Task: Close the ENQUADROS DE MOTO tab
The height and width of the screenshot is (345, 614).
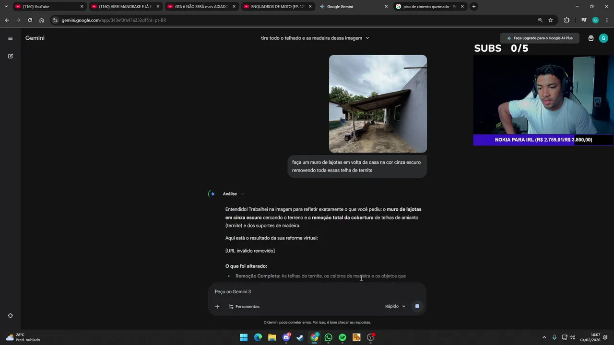Action: [x=310, y=7]
